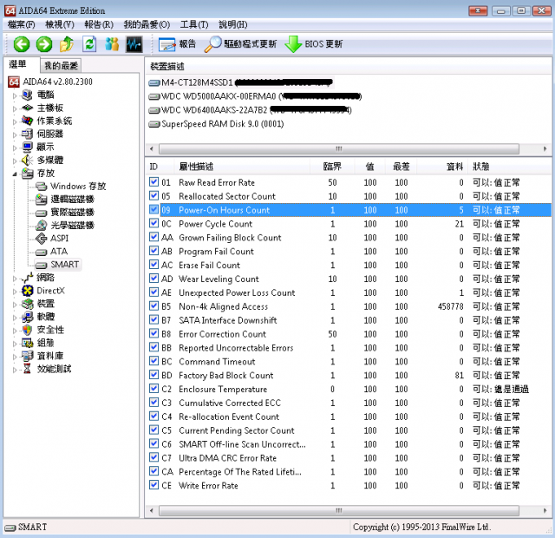This screenshot has width=555, height=538.
Task: Expand the 顯示 tree node
Action: 15,148
